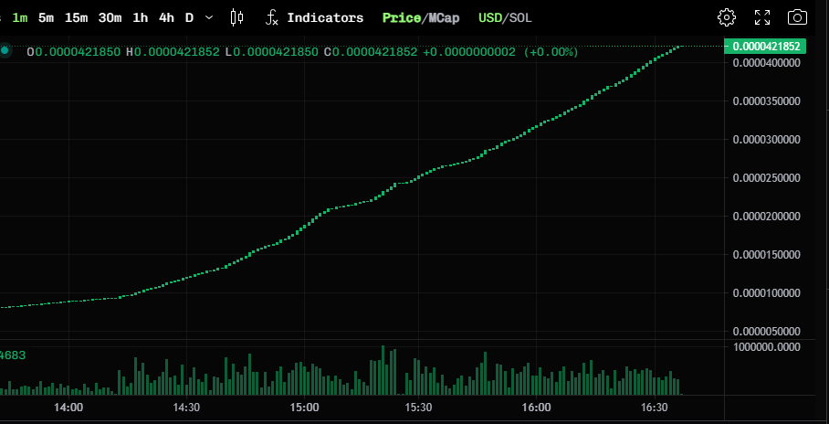The image size is (829, 424).
Task: Select the 4h timeframe
Action: pos(166,18)
